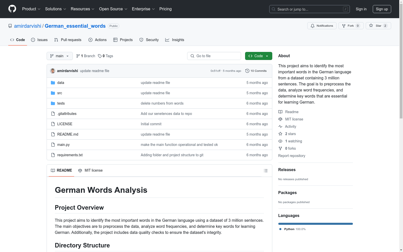The width and height of the screenshot is (403, 252).
Task: Click the src folder icon
Action: [x=53, y=93]
